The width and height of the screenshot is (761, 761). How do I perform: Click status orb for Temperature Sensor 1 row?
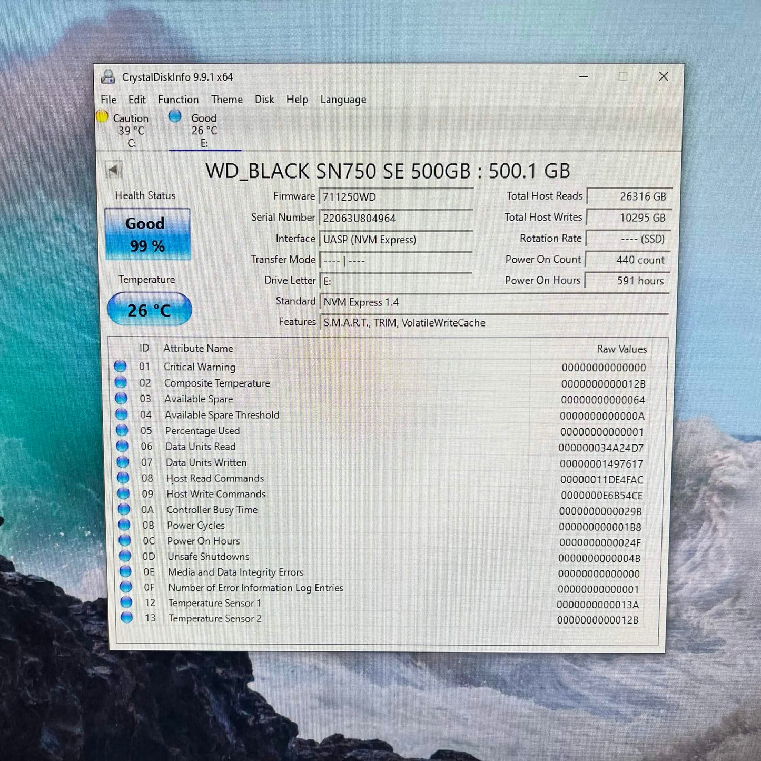(126, 601)
